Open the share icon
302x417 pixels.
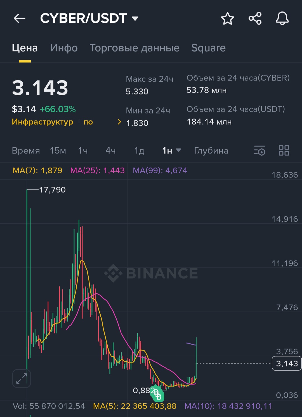[x=255, y=19]
